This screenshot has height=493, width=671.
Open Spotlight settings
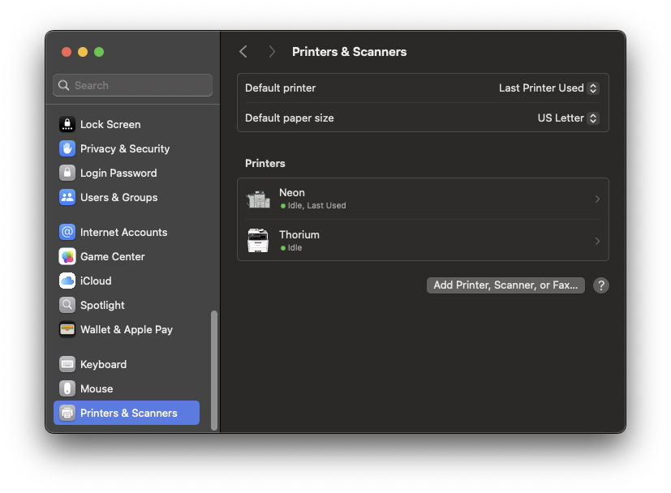point(127,306)
